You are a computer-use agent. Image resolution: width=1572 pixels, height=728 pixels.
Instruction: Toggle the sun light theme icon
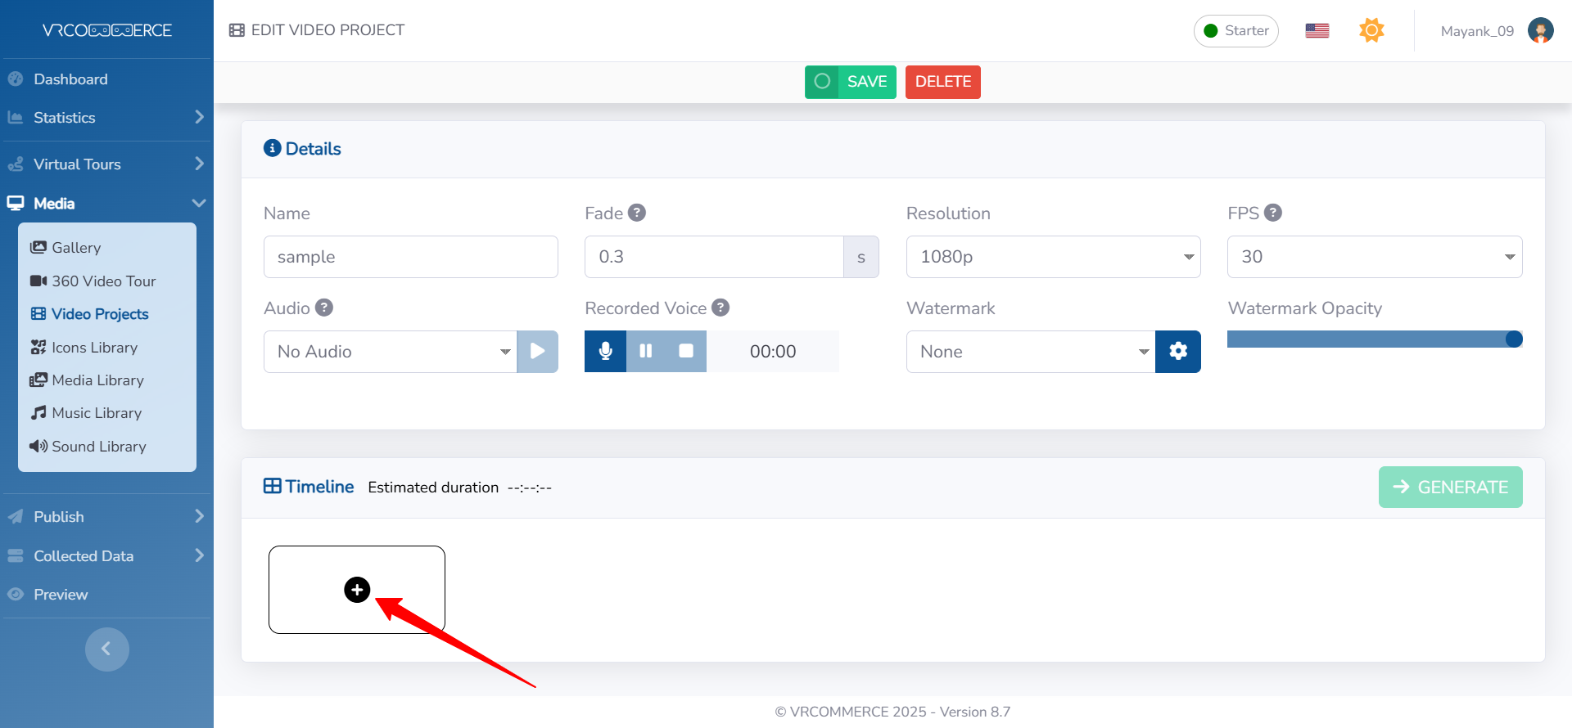coord(1371,31)
